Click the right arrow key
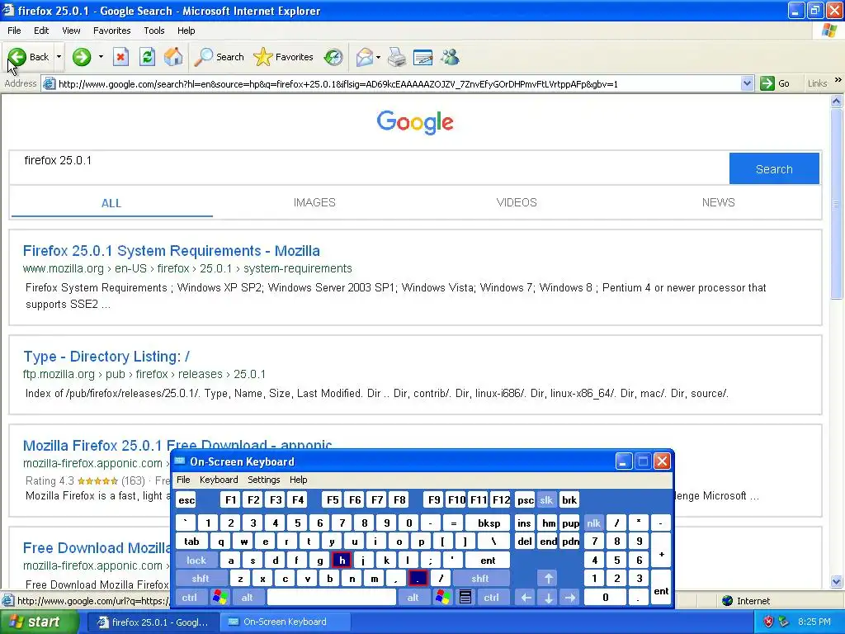Viewport: 845px width, 634px height. pyautogui.click(x=569, y=597)
